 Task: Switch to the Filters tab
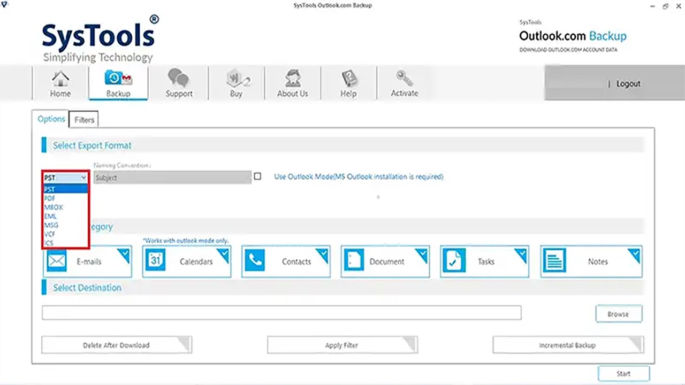click(84, 120)
